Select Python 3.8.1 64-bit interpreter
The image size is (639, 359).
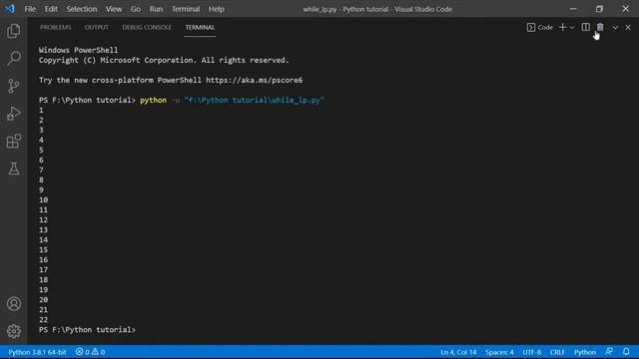point(37,352)
